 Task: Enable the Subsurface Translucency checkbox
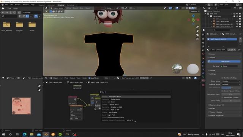(222, 97)
